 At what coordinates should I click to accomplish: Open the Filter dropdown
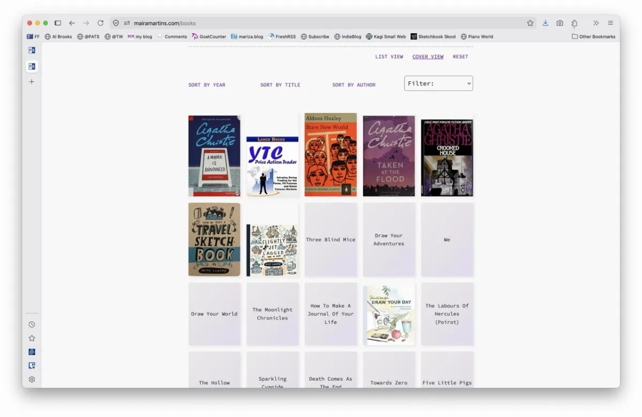click(x=439, y=83)
